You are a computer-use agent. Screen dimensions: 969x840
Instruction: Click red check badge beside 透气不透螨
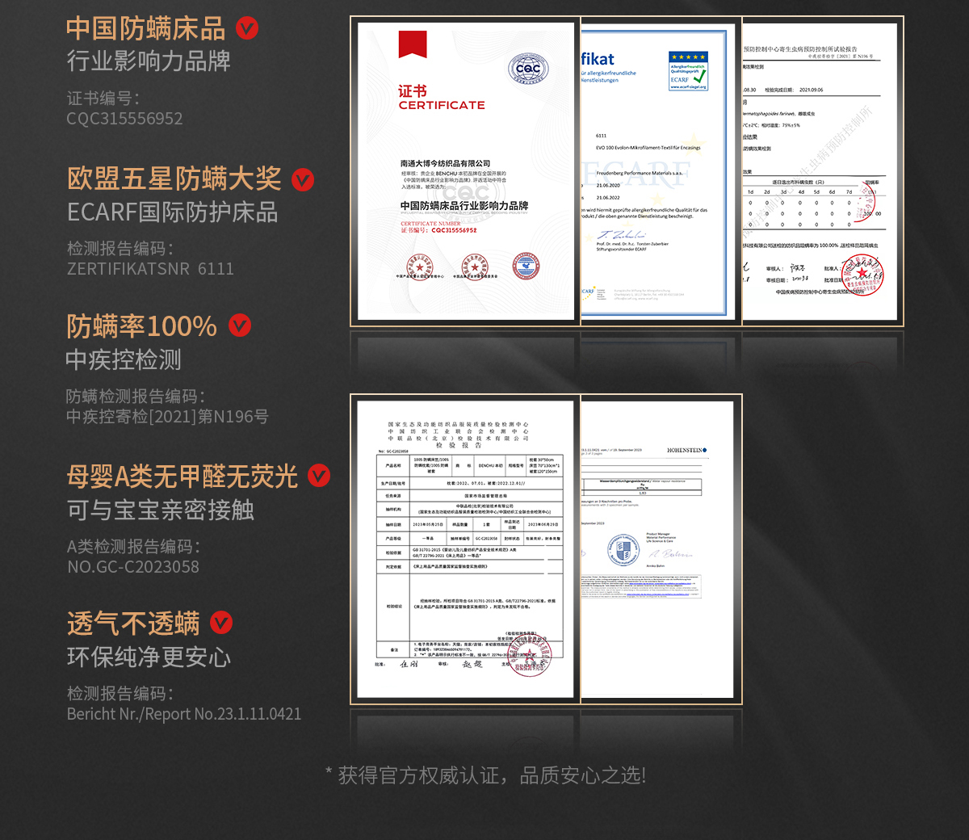221,623
